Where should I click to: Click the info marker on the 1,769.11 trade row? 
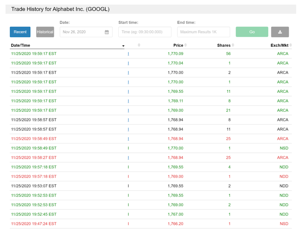(128, 101)
